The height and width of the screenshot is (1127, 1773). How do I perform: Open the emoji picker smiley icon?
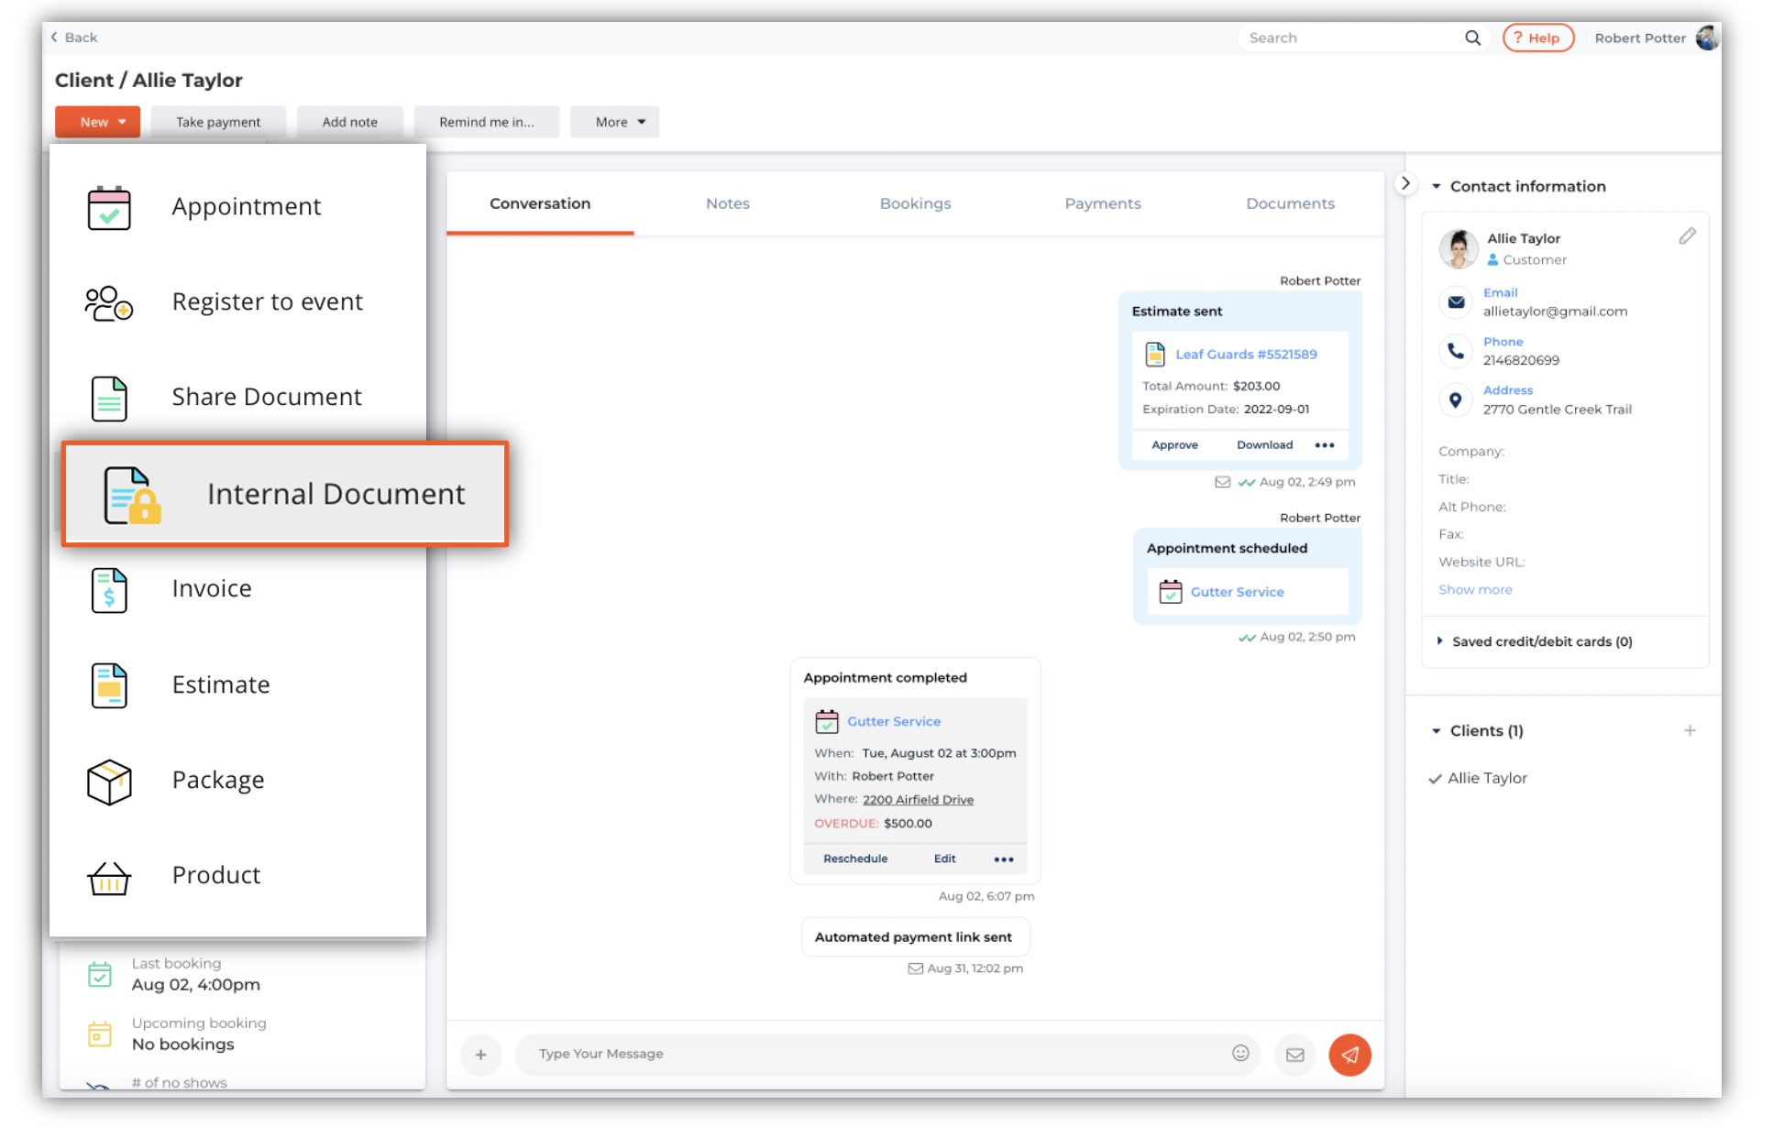pyautogui.click(x=1239, y=1053)
